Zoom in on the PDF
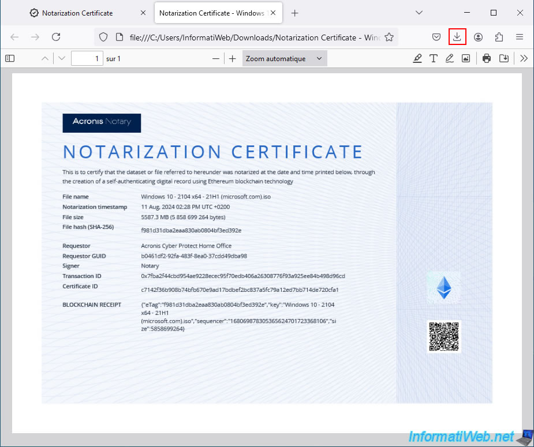 click(x=232, y=58)
